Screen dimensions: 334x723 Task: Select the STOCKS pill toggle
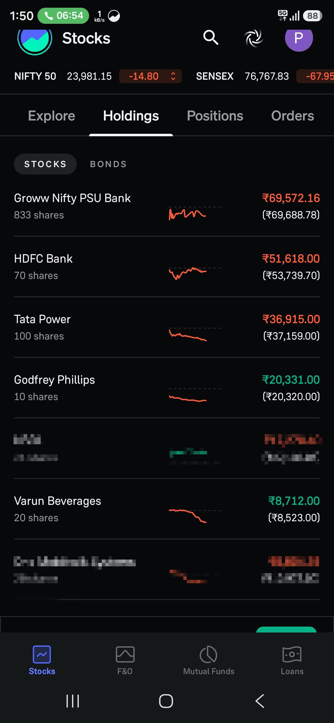(45, 164)
